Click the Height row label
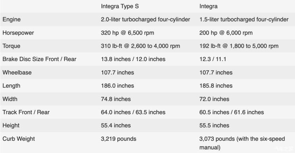The width and height of the screenshot is (295, 153). pos(11,125)
